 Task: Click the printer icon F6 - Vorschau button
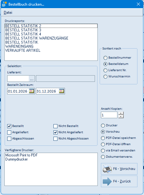tap(119, 169)
